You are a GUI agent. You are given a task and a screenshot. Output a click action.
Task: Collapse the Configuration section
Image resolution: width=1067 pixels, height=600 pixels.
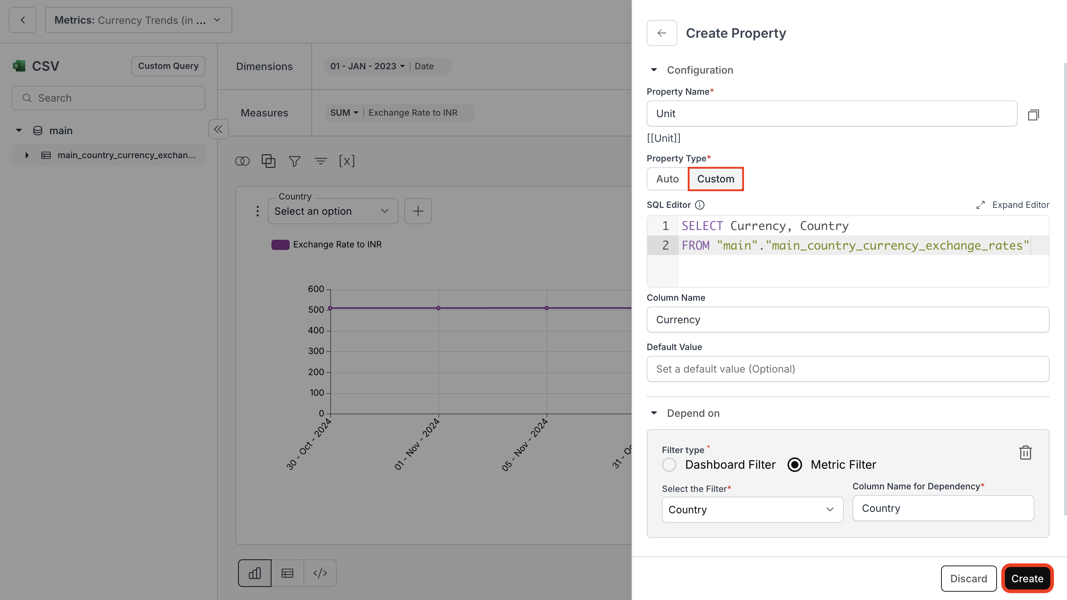[x=654, y=70]
